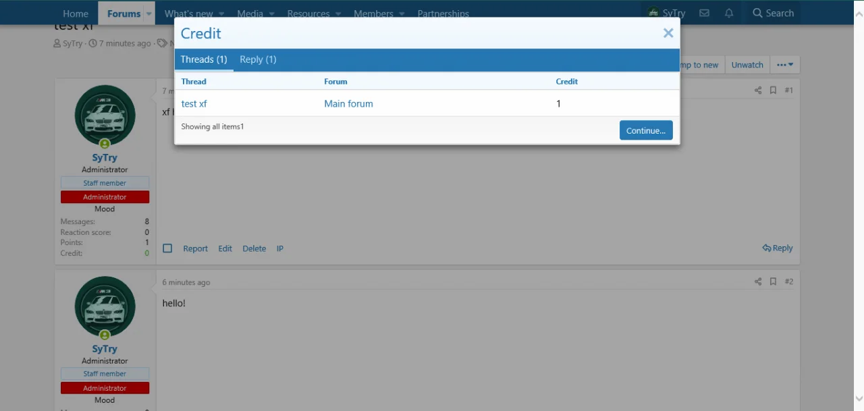Screen dimensions: 864x411
Task: Open SyTry username in second post
Action: coord(105,349)
